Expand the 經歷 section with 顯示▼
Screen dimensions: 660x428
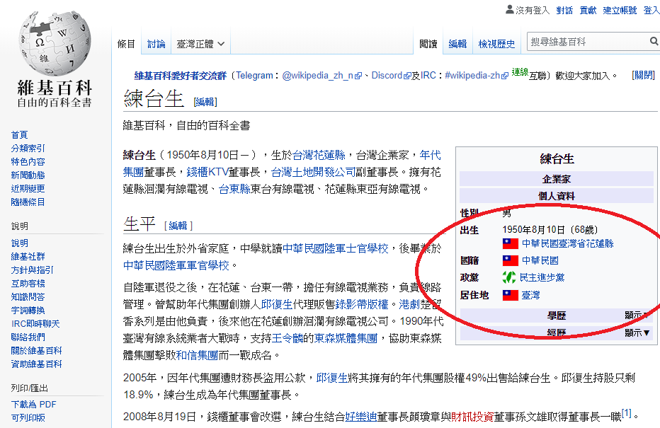[637, 332]
